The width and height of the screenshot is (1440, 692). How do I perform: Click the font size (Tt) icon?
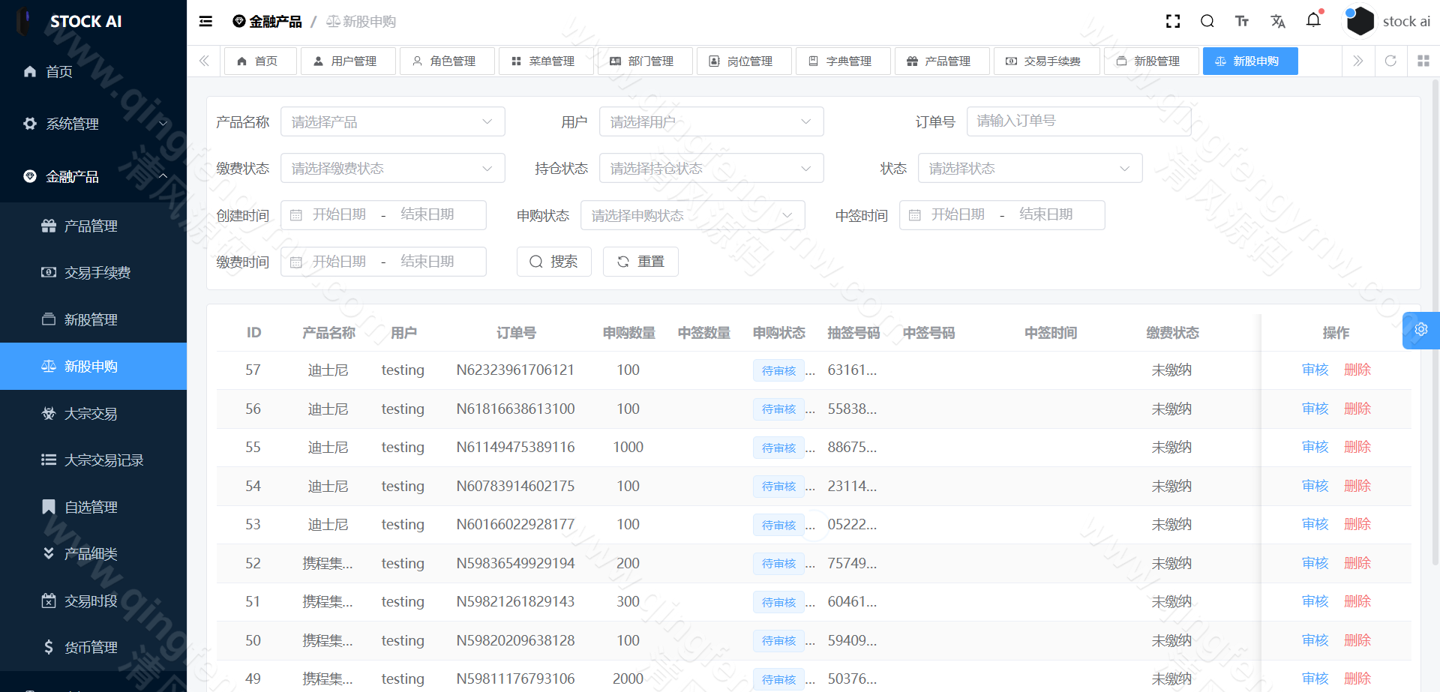[x=1242, y=21]
